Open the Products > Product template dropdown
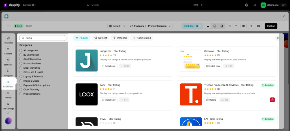 (x=151, y=26)
